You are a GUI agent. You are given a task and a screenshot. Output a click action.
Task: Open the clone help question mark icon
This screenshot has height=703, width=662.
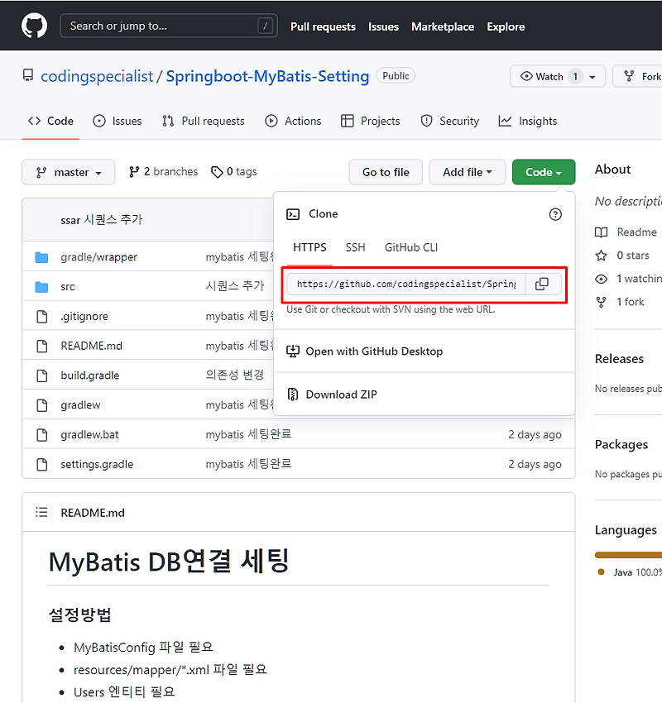pyautogui.click(x=554, y=214)
